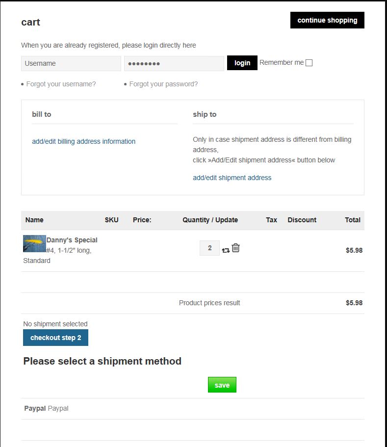Open the Forgot your username link
The image size is (387, 447).
(x=61, y=84)
